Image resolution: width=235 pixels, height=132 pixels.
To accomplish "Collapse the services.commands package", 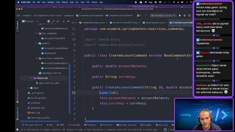I will tap(37, 58).
